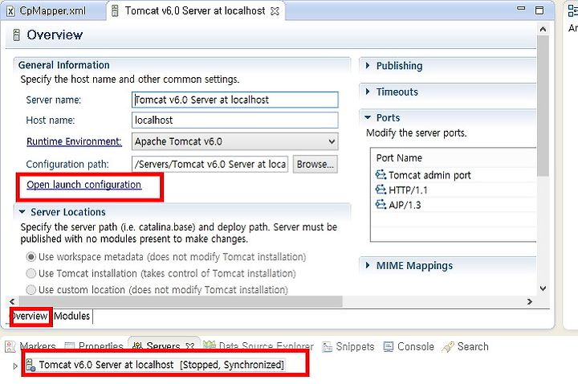Image resolution: width=578 pixels, height=384 pixels.
Task: Expand the MIME Mappings section
Action: 368,265
